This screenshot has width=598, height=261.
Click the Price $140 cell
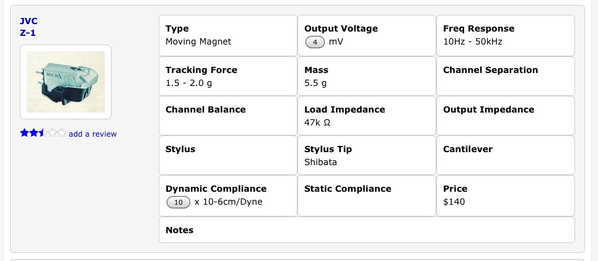506,195
